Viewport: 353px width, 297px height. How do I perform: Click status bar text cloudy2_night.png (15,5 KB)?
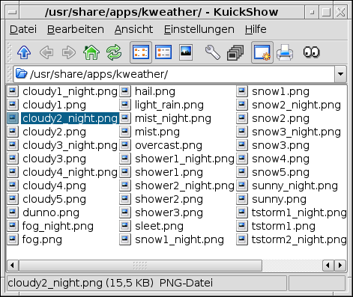coord(80,283)
